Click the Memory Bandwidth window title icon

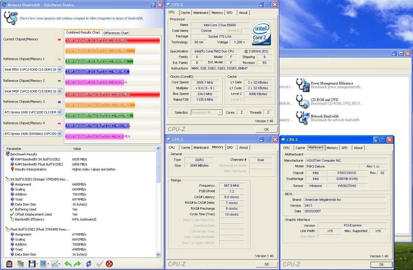coord(4,5)
